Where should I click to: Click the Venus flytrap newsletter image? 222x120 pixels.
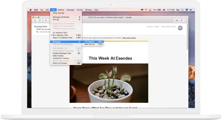109,83
